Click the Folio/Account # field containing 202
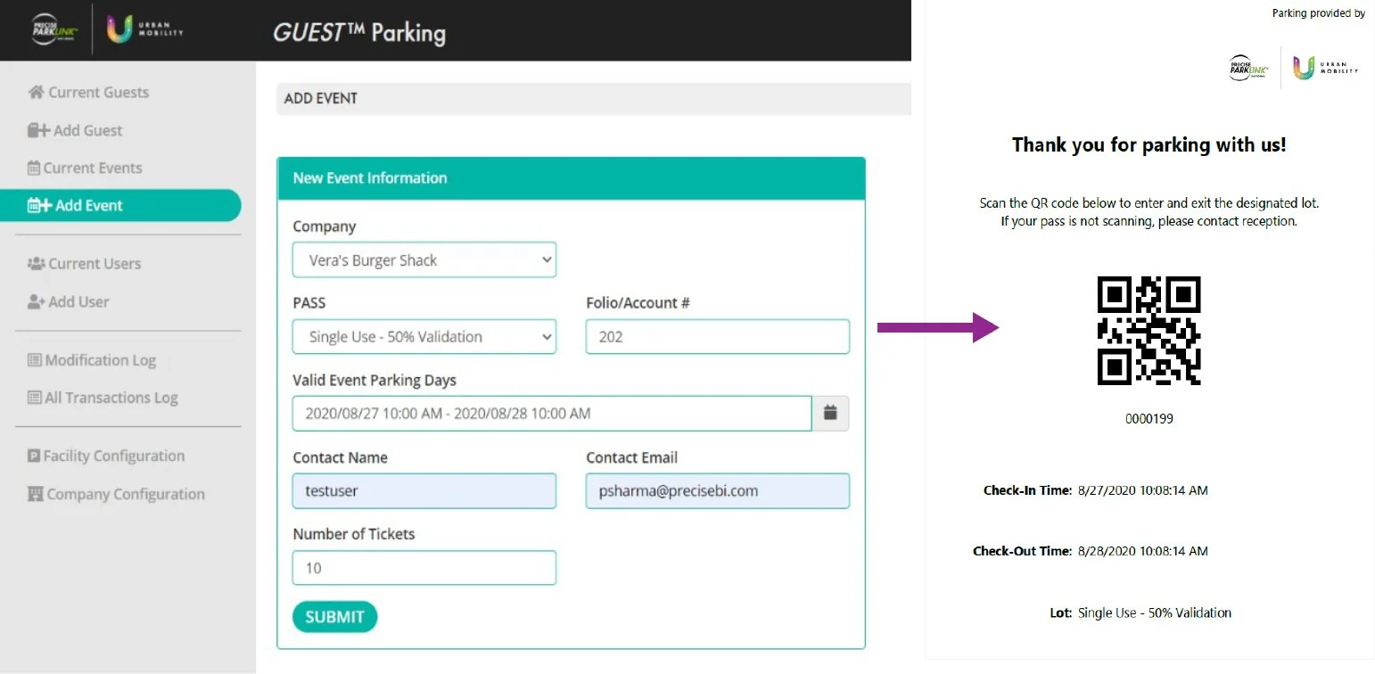Image resolution: width=1375 pixels, height=674 pixels. coord(718,337)
